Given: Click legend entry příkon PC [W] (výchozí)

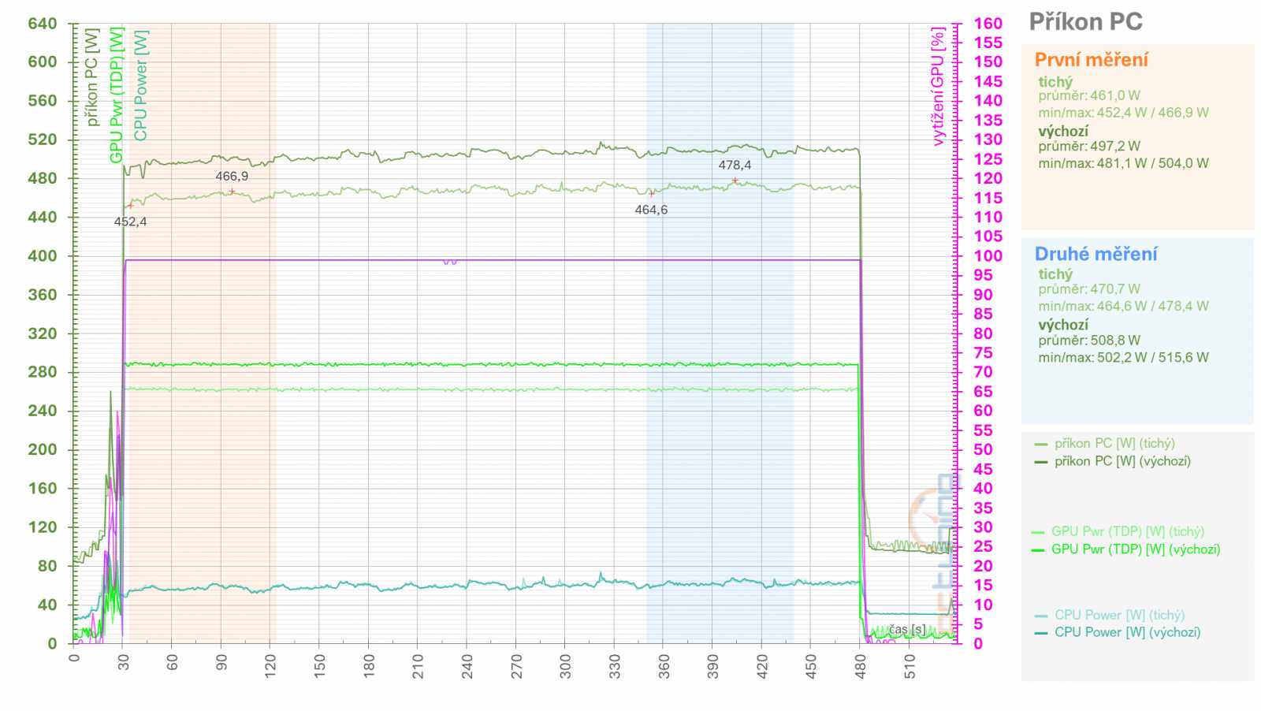Looking at the screenshot, I should click(1122, 461).
